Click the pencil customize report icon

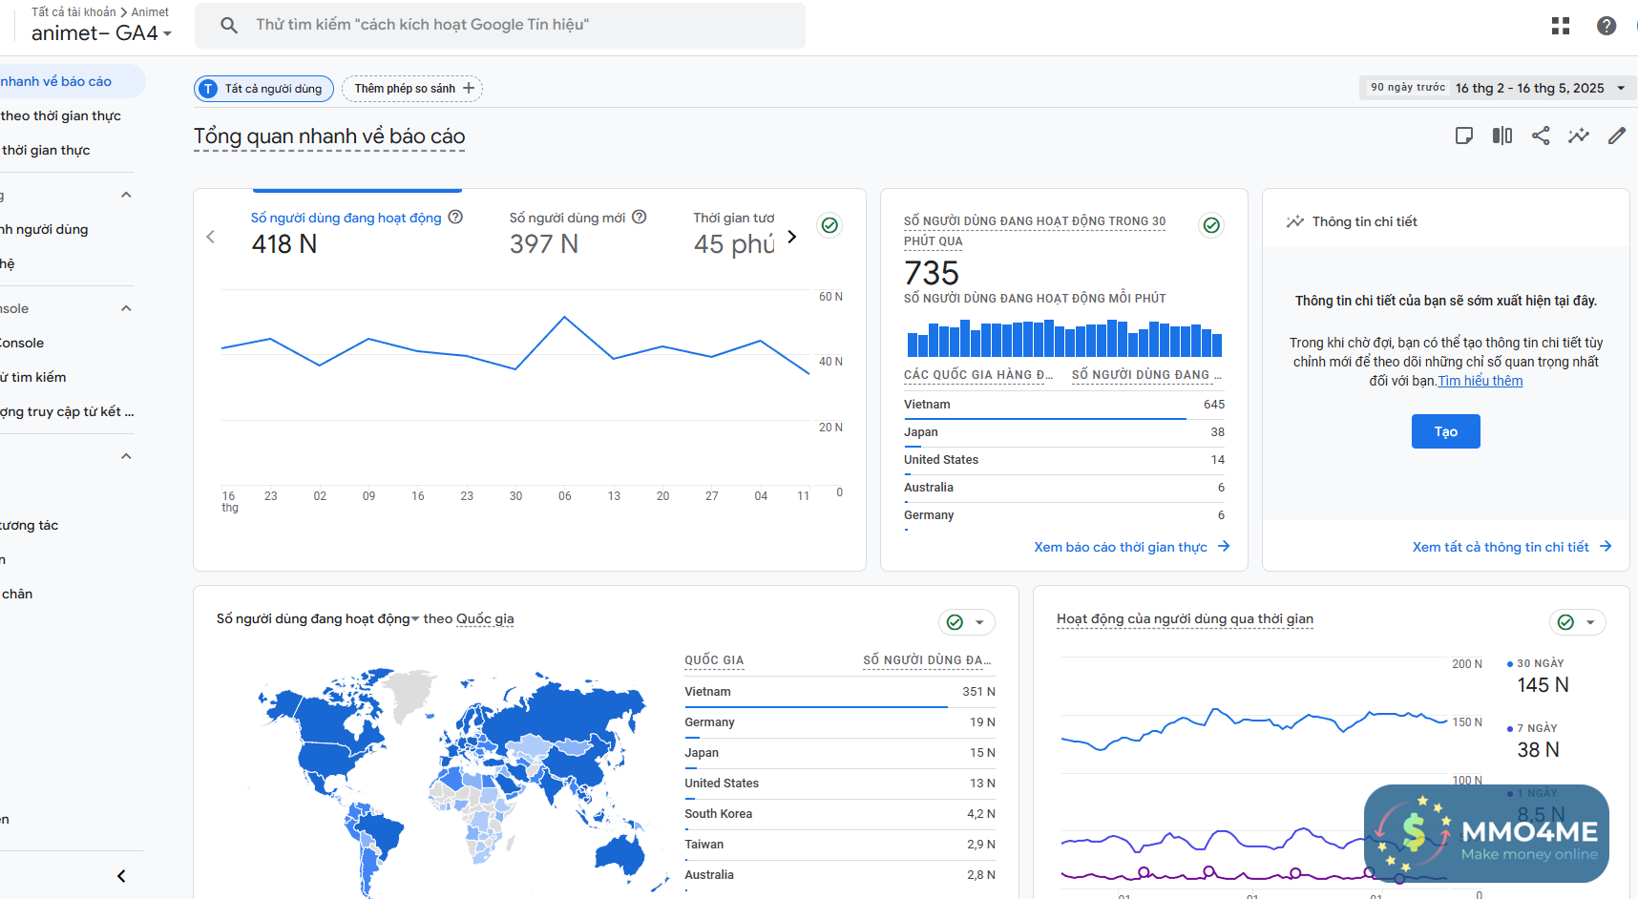(1617, 136)
